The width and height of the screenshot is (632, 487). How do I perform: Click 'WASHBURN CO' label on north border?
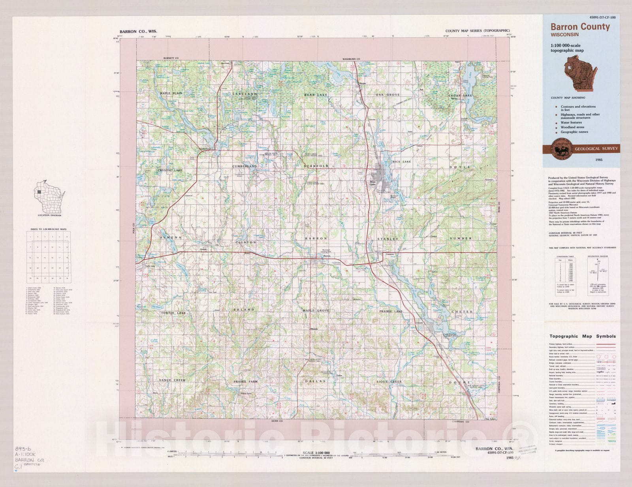(351, 59)
